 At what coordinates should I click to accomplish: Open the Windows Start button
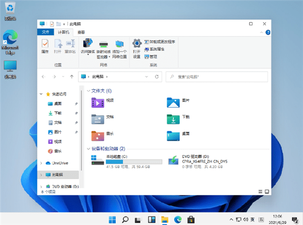tap(112, 219)
